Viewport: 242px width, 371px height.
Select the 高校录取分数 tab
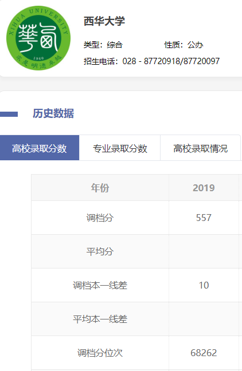pos(40,148)
